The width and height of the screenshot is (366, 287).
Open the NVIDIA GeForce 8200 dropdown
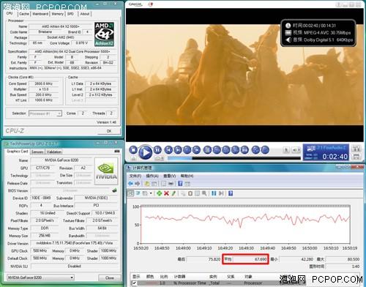pyautogui.click(x=40, y=277)
